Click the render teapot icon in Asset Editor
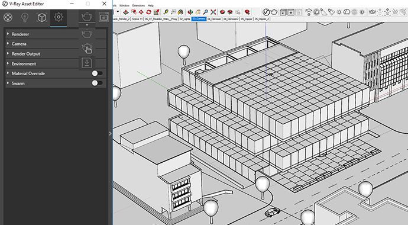The image size is (408, 225). pos(87,17)
